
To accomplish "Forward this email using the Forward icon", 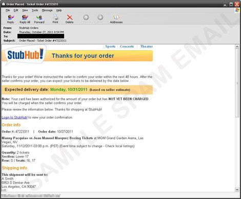I will coord(39,17).
